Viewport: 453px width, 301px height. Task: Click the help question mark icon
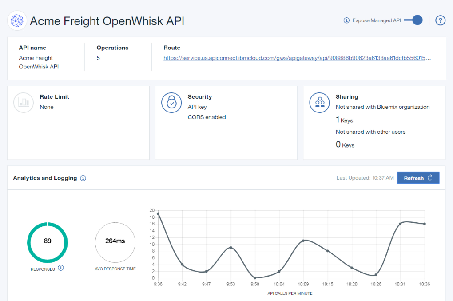440,20
